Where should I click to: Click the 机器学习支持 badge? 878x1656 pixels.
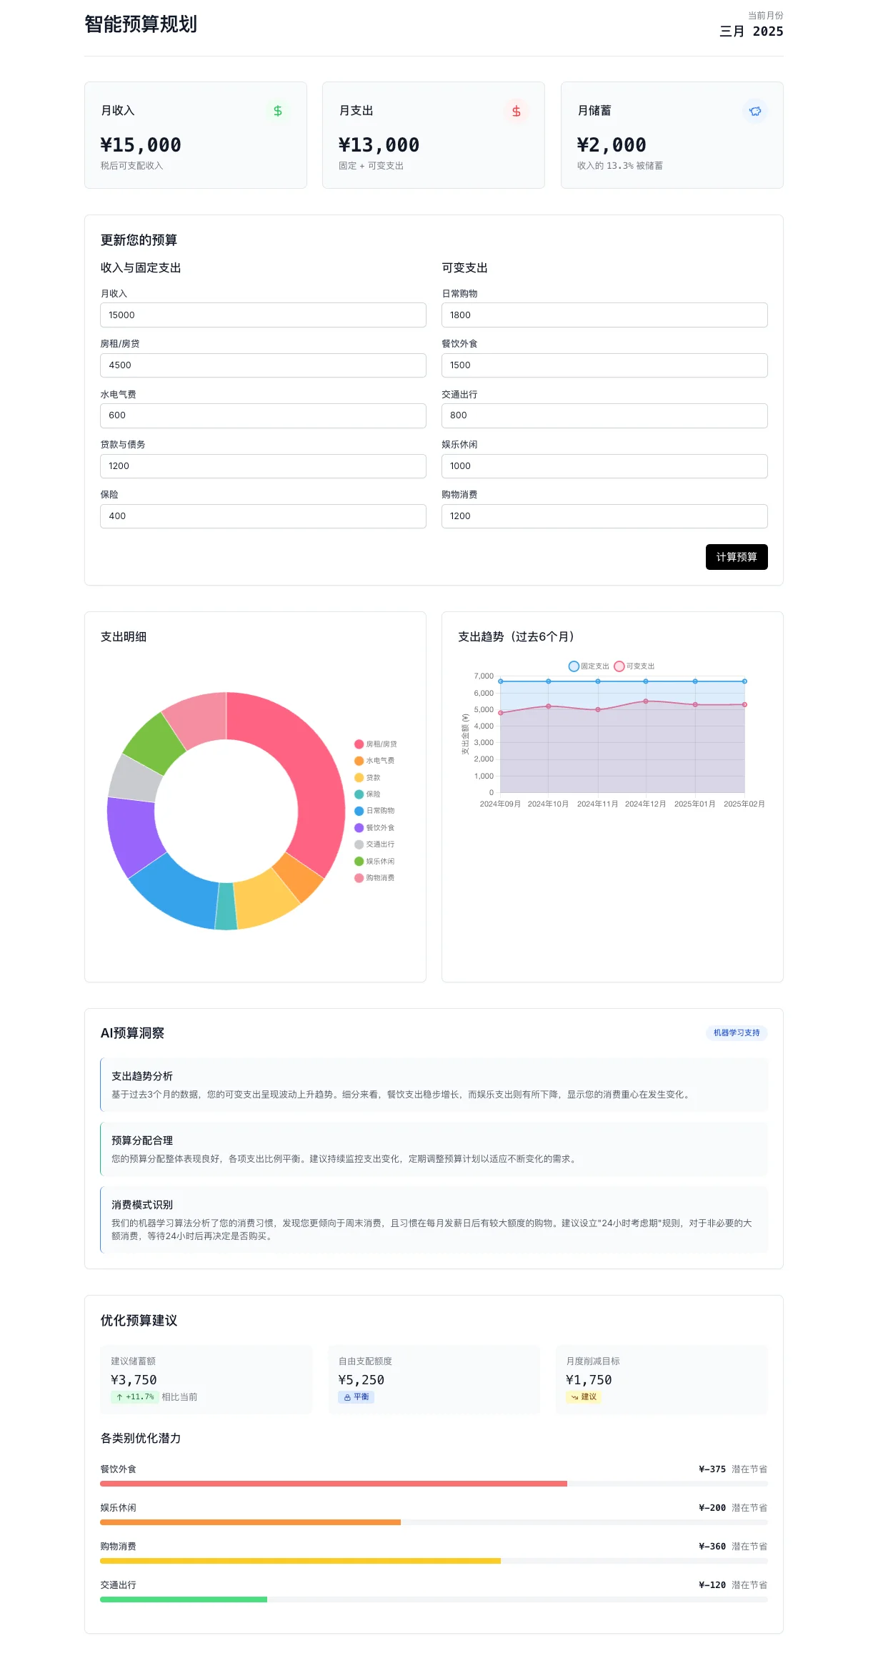pyautogui.click(x=736, y=1032)
